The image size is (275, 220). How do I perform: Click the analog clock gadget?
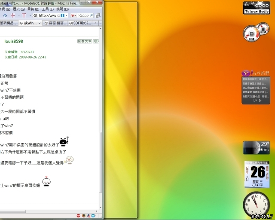(257, 205)
